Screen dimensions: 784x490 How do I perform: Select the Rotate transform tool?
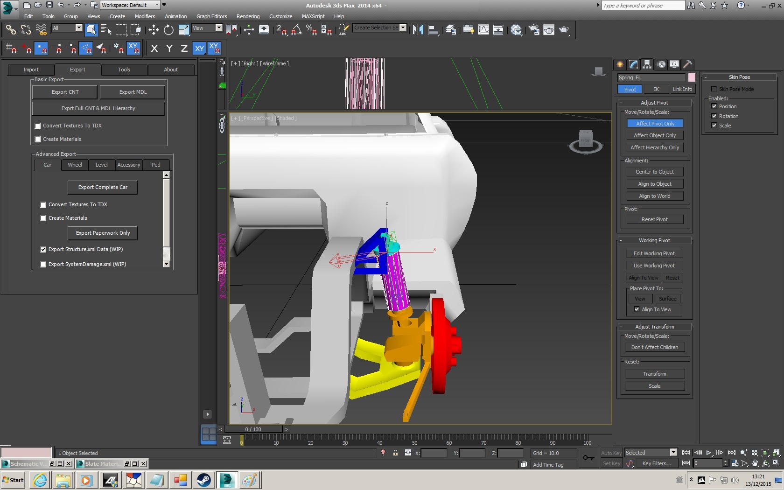coord(168,30)
